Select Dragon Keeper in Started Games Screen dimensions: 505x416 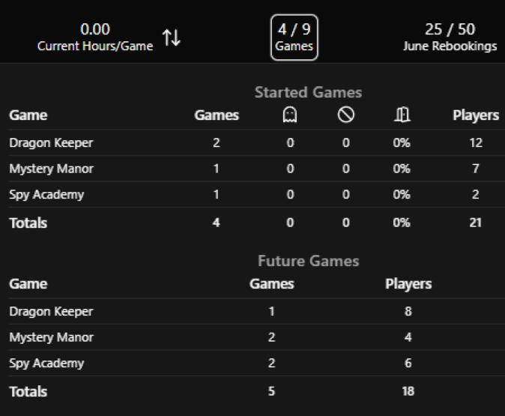[51, 142]
